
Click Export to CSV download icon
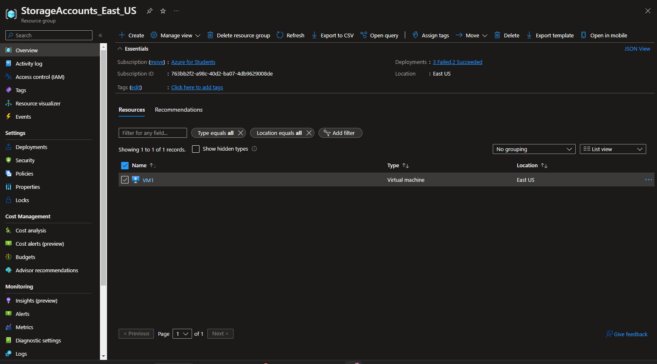[x=314, y=35]
